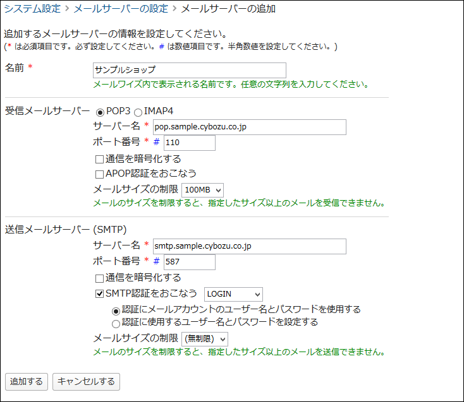The image size is (464, 402).
Task: Focus the incoming server name field
Action: tap(250, 127)
